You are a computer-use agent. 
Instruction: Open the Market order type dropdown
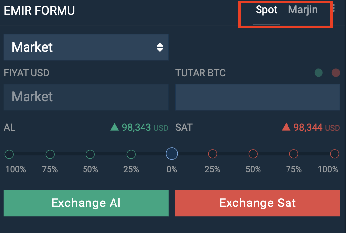click(86, 47)
